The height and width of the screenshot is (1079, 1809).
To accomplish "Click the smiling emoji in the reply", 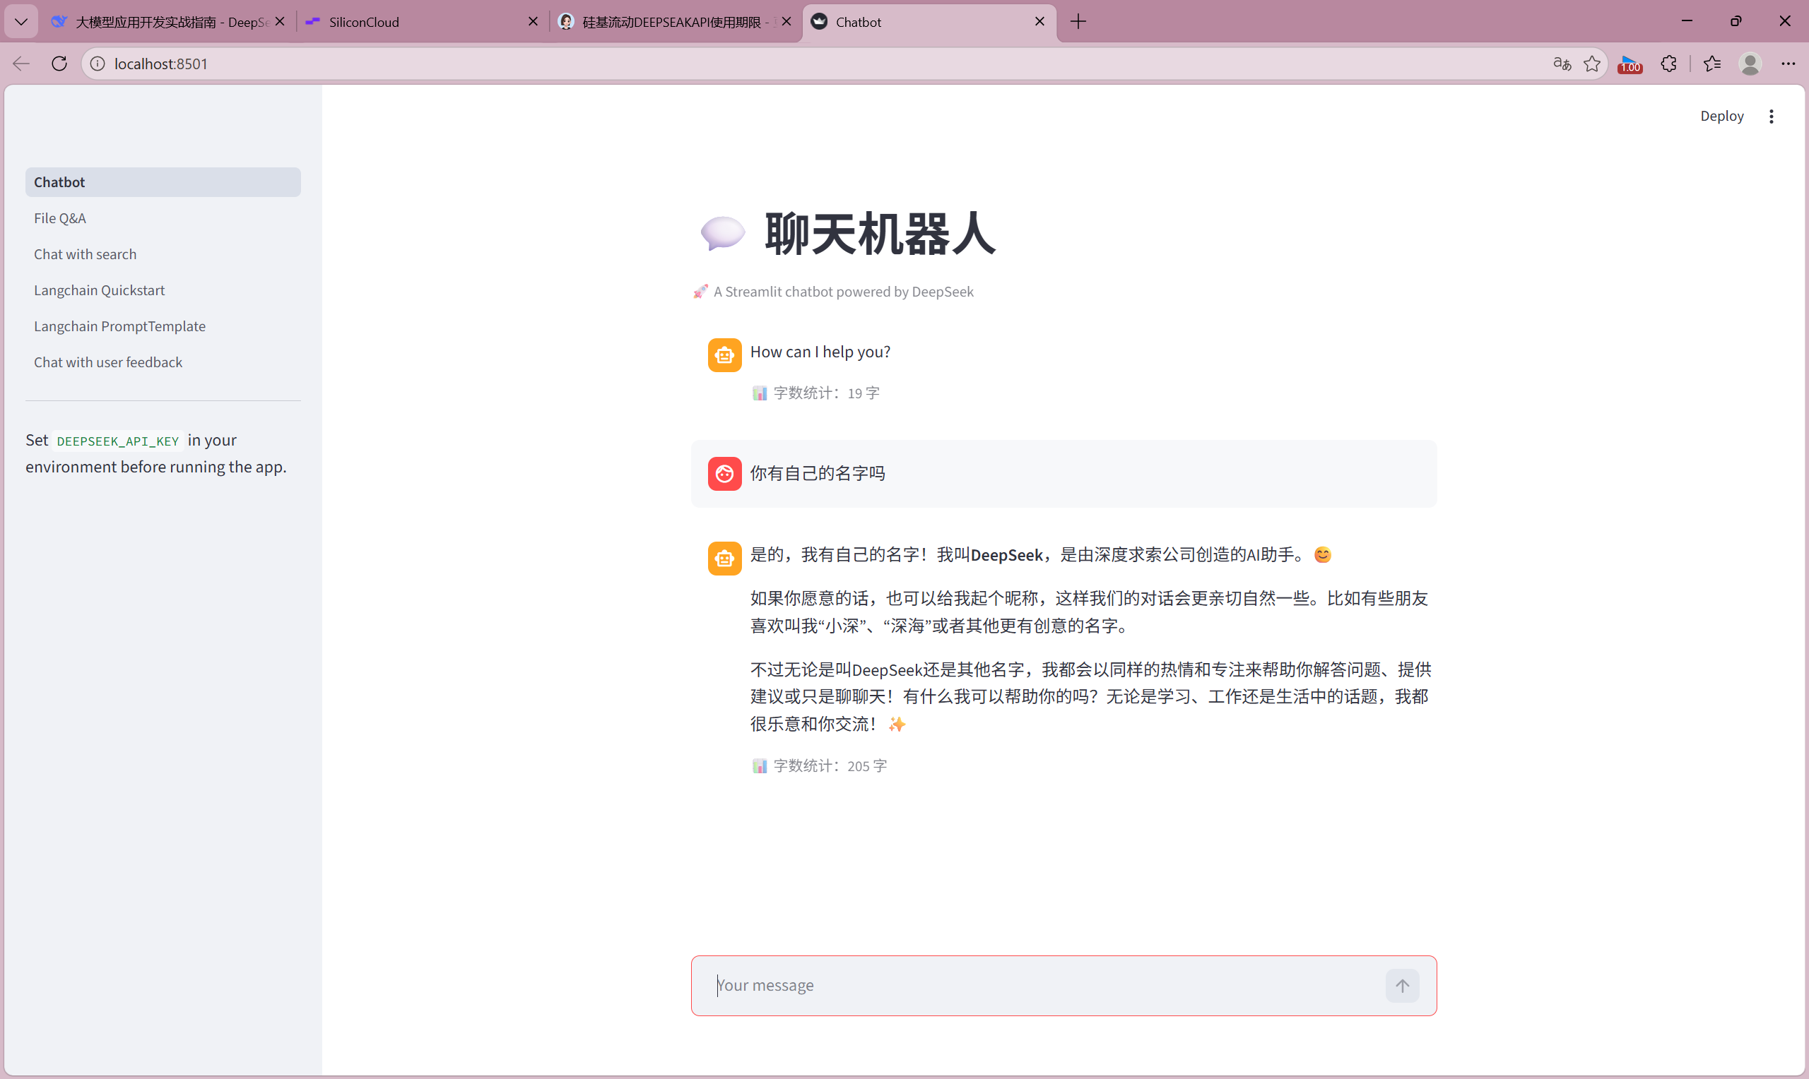I will pos(1322,555).
